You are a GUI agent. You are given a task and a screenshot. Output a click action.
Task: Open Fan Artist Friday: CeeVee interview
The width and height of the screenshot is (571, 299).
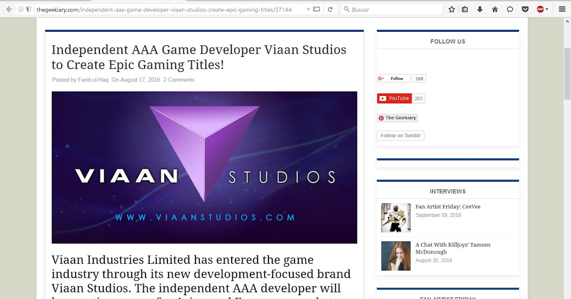tap(448, 207)
